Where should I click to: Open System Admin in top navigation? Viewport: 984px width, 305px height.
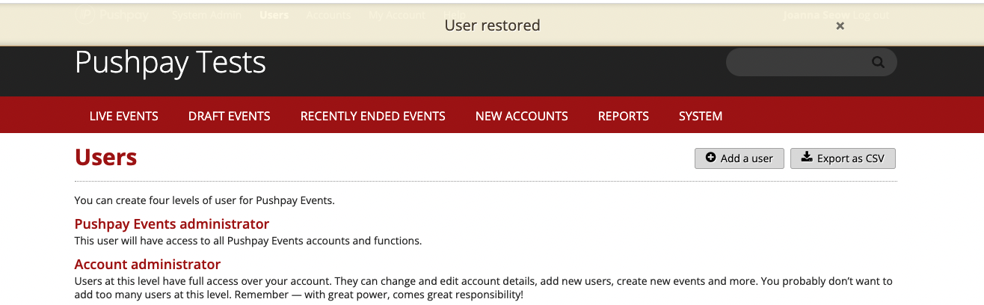pos(207,15)
